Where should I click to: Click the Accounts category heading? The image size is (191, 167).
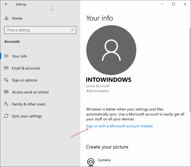click(x=12, y=42)
